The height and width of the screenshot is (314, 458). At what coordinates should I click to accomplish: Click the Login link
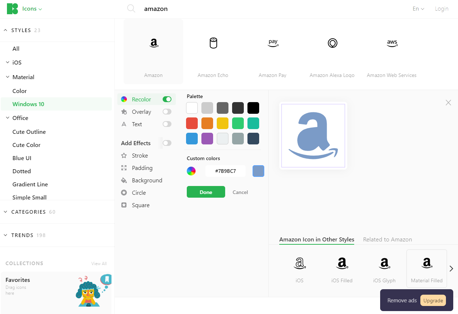442,9
